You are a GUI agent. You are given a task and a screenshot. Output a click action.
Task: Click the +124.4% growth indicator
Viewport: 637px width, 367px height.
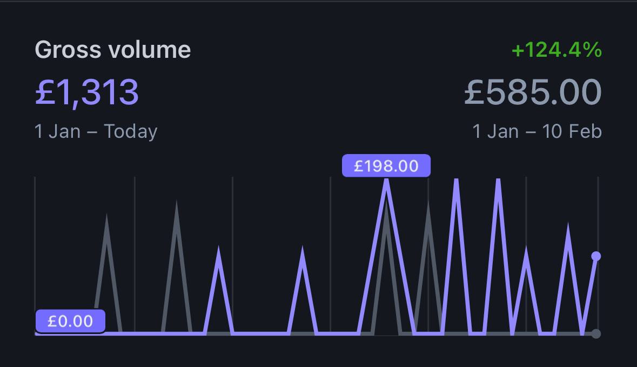pos(556,50)
